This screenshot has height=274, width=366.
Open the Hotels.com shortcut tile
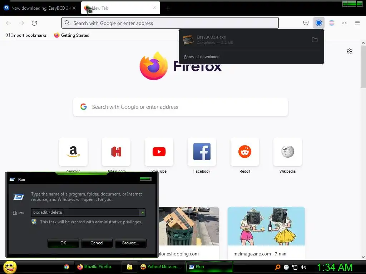pos(116,152)
